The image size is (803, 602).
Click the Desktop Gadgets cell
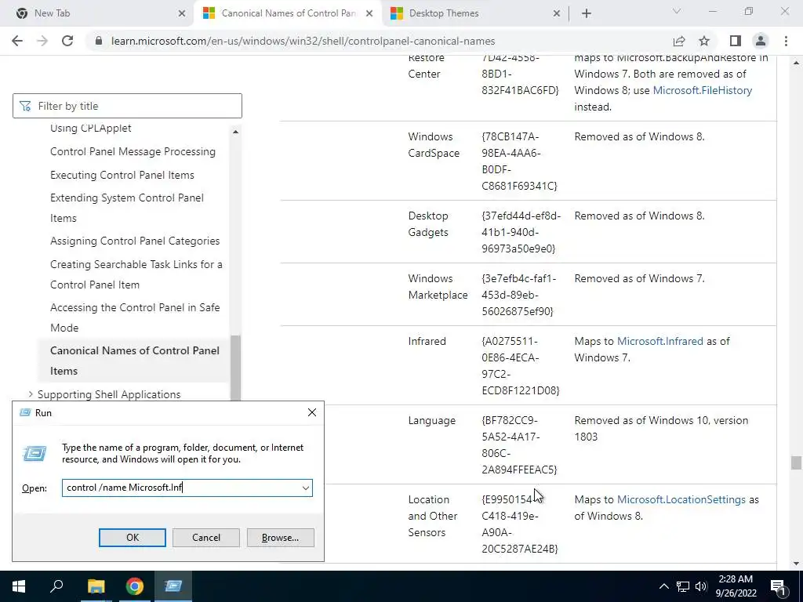pyautogui.click(x=428, y=223)
